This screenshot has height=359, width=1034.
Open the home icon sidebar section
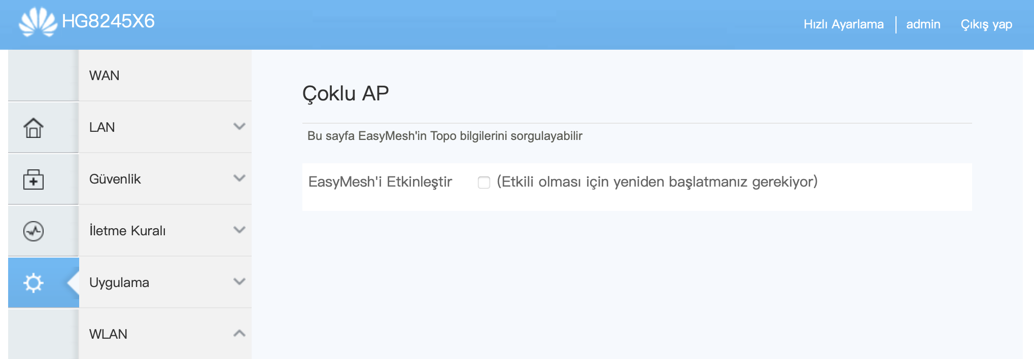click(33, 128)
